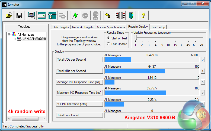Select Last Update radio button
The width and height of the screenshot is (211, 131).
pos(108,44)
